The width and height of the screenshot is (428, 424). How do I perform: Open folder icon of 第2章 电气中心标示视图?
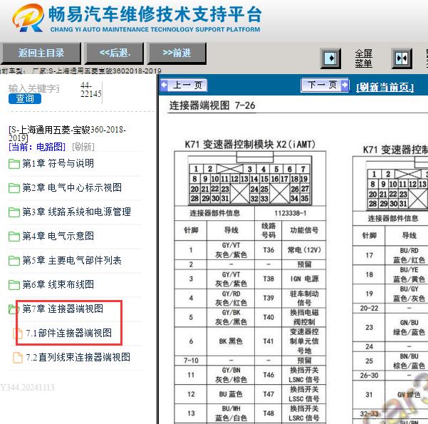click(x=14, y=188)
